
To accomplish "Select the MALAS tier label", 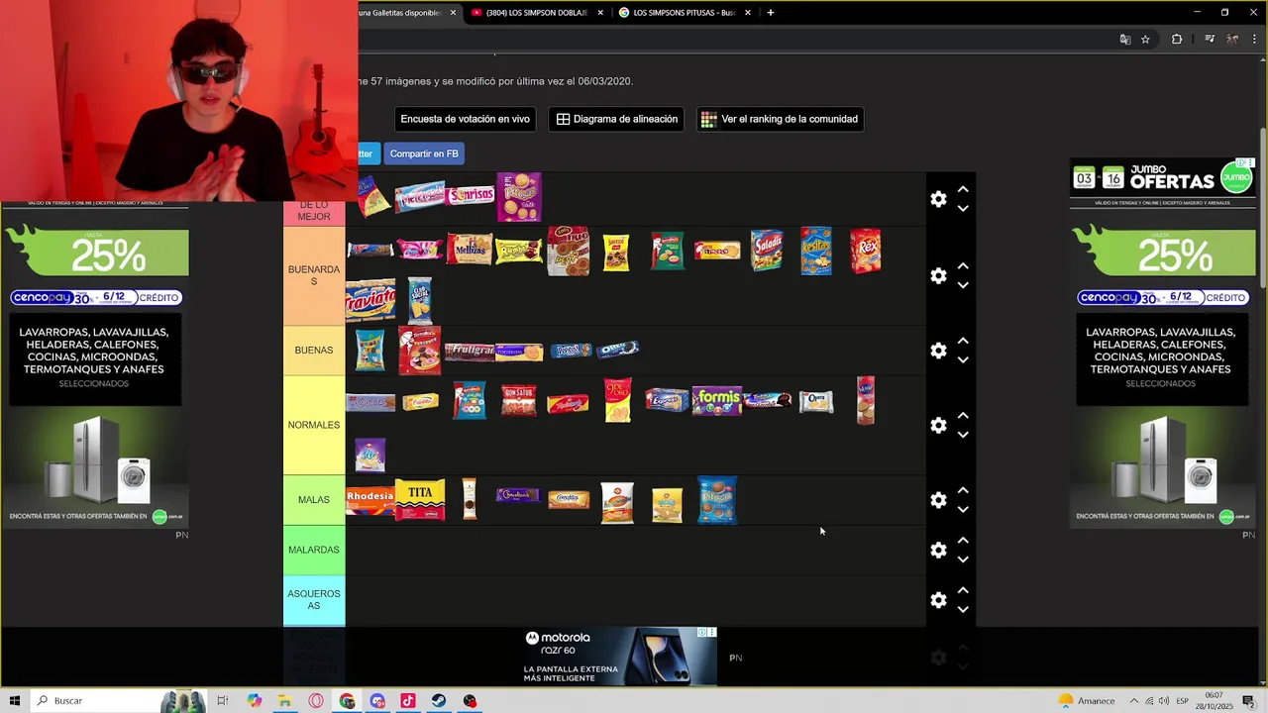I will coord(314,500).
